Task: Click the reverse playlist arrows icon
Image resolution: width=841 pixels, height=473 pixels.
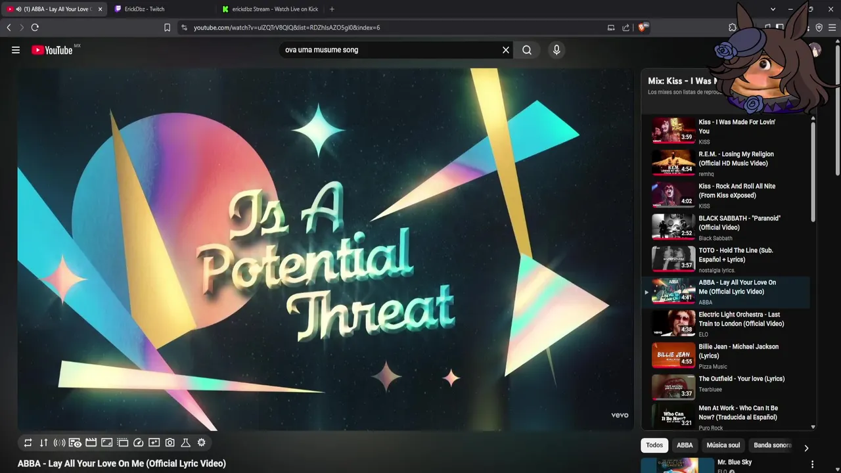Action: [x=43, y=443]
